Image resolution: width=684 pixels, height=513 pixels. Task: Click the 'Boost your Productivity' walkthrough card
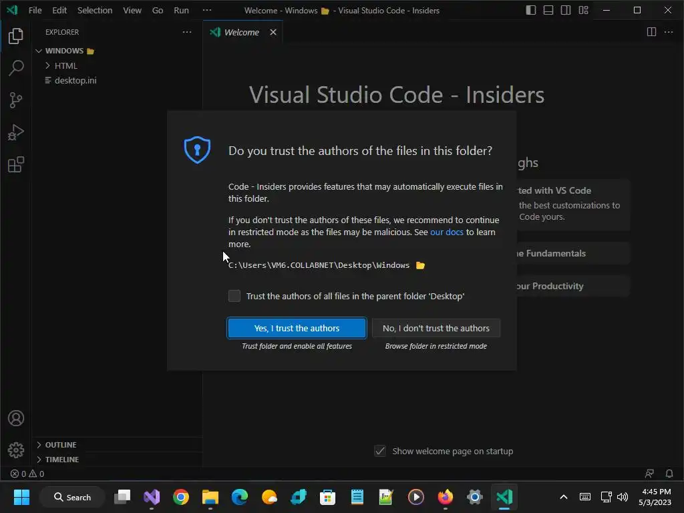(x=573, y=286)
